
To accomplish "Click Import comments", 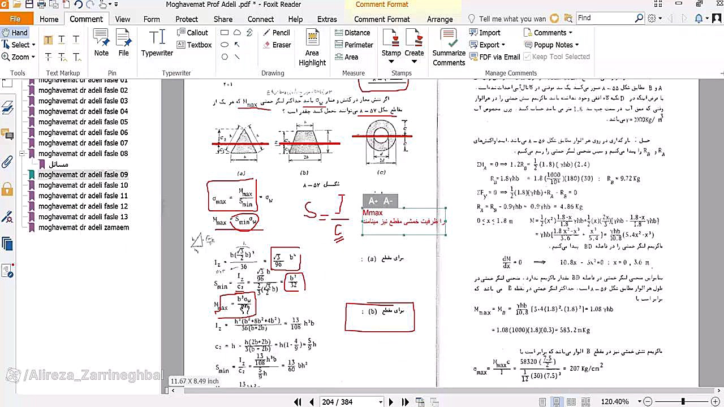I will 485,33.
